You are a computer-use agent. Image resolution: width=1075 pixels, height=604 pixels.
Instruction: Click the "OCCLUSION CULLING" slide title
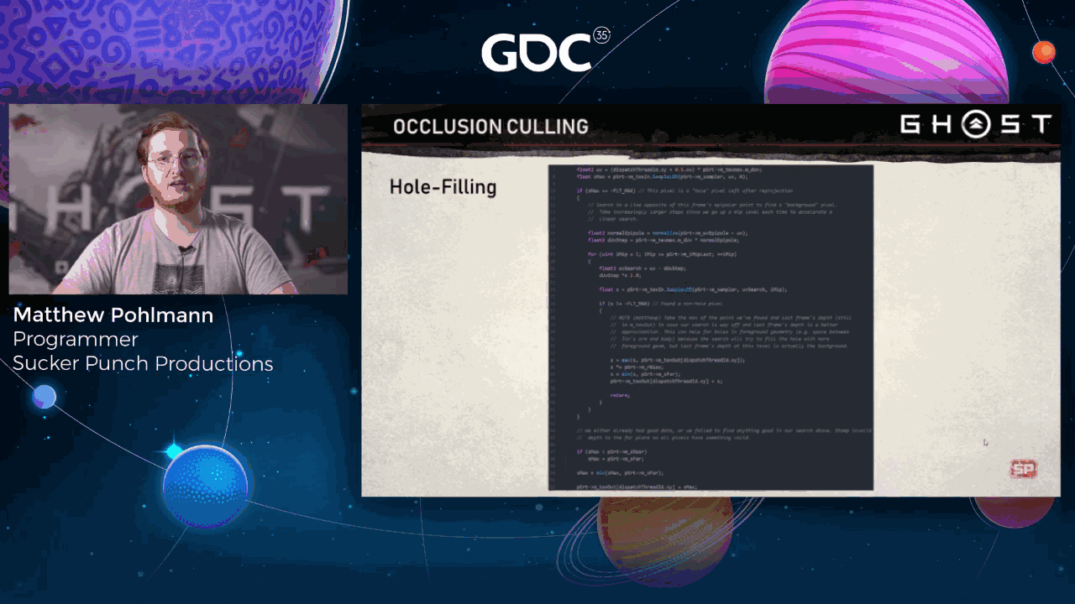pyautogui.click(x=490, y=127)
